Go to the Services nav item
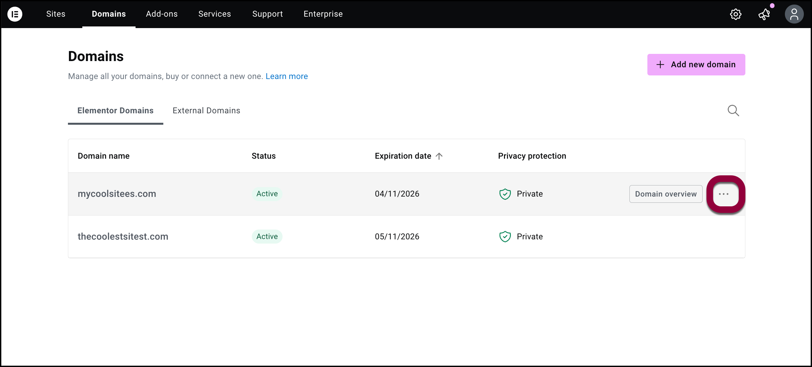This screenshot has width=812, height=367. click(x=215, y=14)
